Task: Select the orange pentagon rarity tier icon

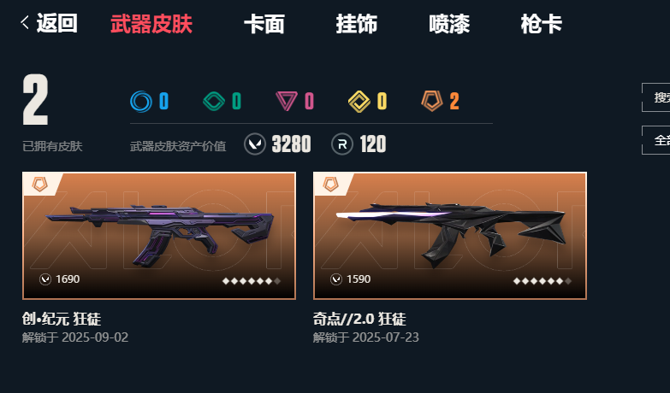Action: 431,102
